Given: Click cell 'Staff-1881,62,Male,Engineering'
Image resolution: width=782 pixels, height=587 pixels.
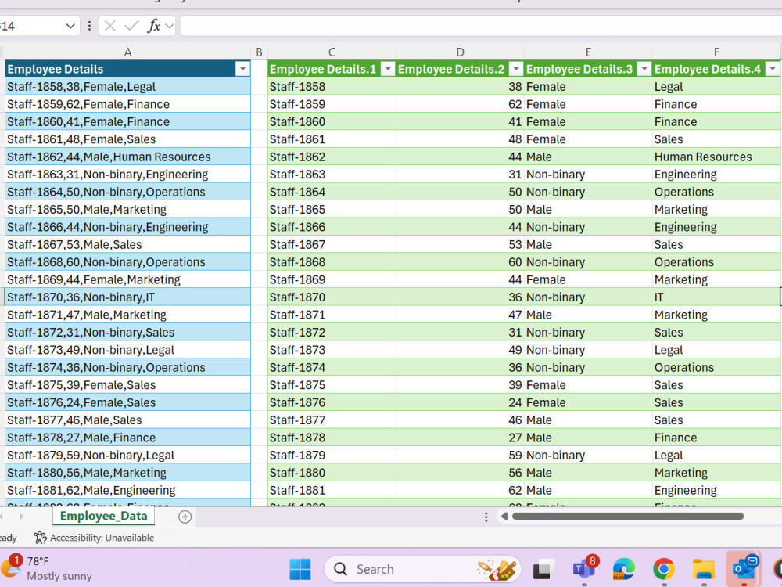Looking at the screenshot, I should (127, 490).
